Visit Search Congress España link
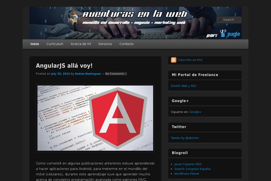This screenshot has width=271, height=181. [192, 169]
